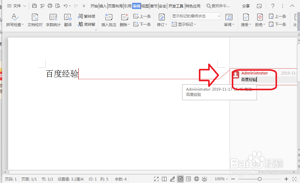Click the 插入批注 insert comment icon
Viewport: 300px width, 183px height.
pyautogui.click(x=109, y=17)
